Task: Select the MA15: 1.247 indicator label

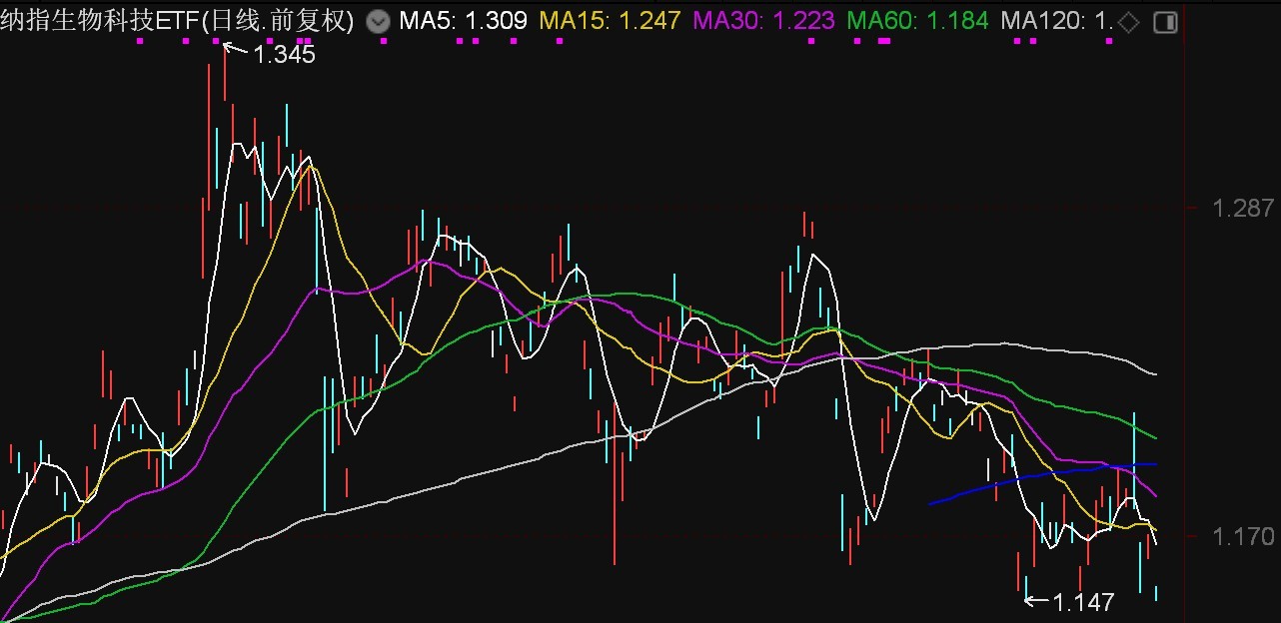Action: (x=610, y=21)
